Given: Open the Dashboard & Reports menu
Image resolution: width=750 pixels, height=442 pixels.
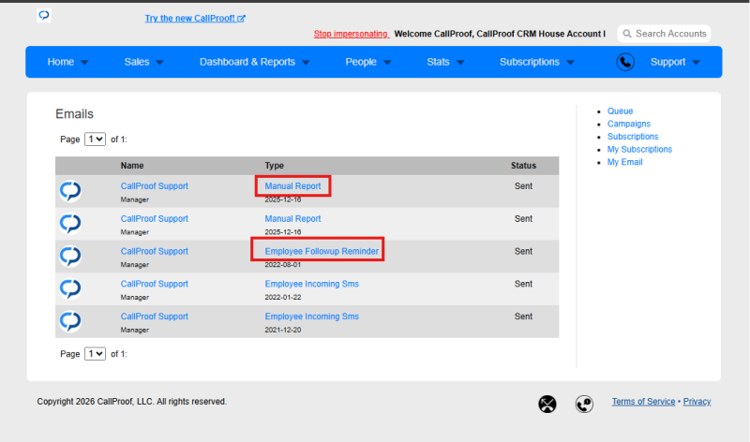Looking at the screenshot, I should tap(247, 62).
